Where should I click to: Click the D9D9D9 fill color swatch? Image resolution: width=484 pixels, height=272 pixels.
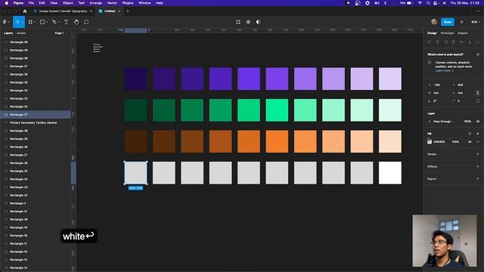430,142
